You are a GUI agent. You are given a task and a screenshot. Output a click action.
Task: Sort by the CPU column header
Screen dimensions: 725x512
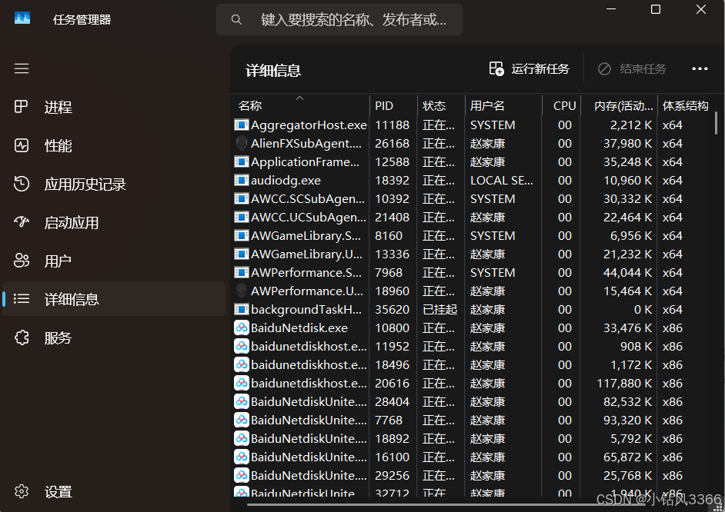click(x=561, y=106)
